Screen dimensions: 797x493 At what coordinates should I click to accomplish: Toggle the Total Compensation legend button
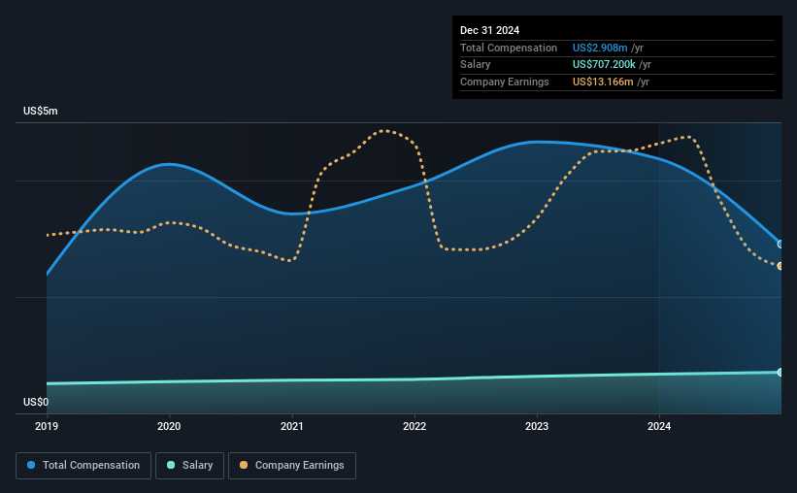pyautogui.click(x=83, y=466)
